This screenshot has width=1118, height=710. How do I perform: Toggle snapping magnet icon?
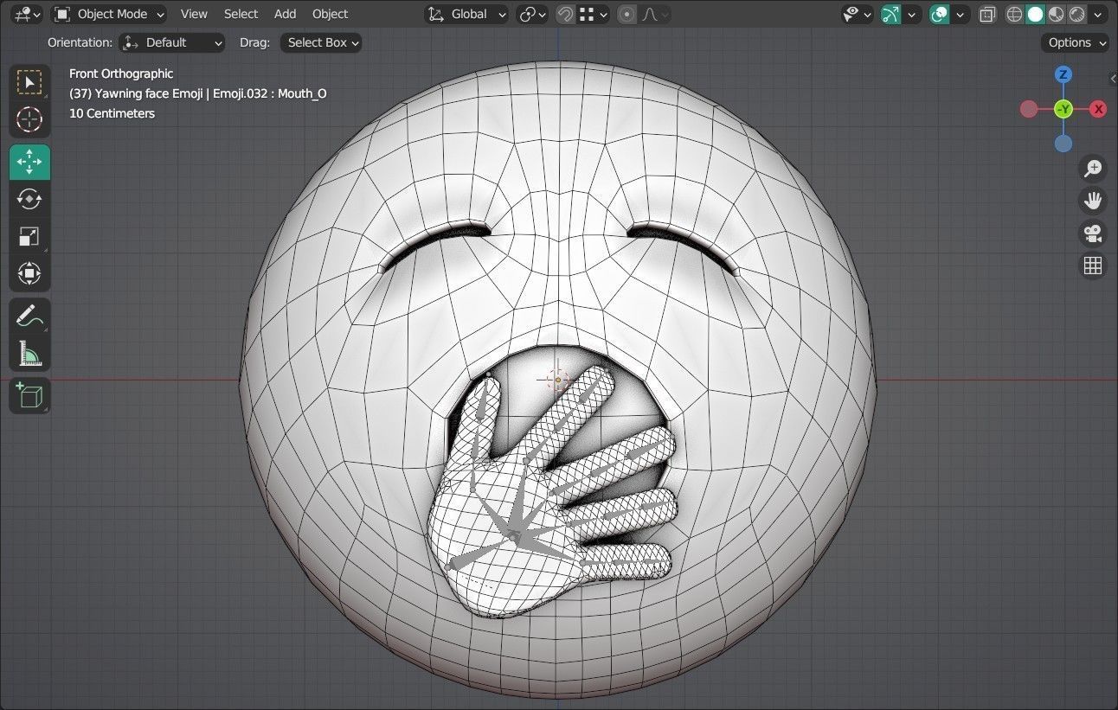[x=565, y=14]
